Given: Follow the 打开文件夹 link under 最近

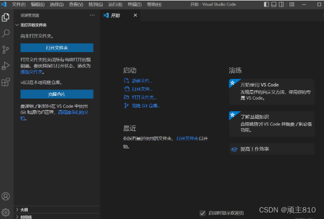Looking at the screenshot, I should [x=187, y=139].
